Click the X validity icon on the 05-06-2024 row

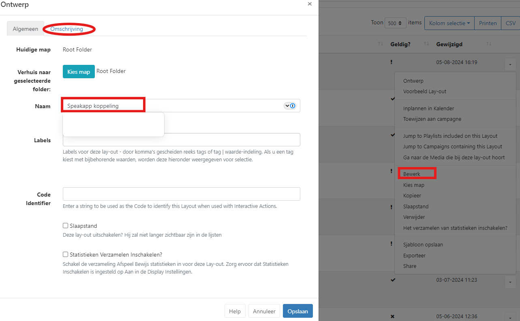pos(392,316)
